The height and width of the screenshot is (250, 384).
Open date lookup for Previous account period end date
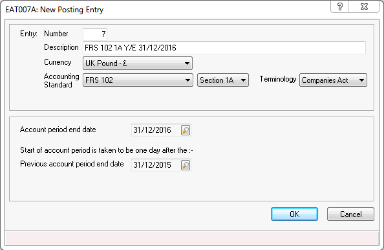click(x=186, y=165)
